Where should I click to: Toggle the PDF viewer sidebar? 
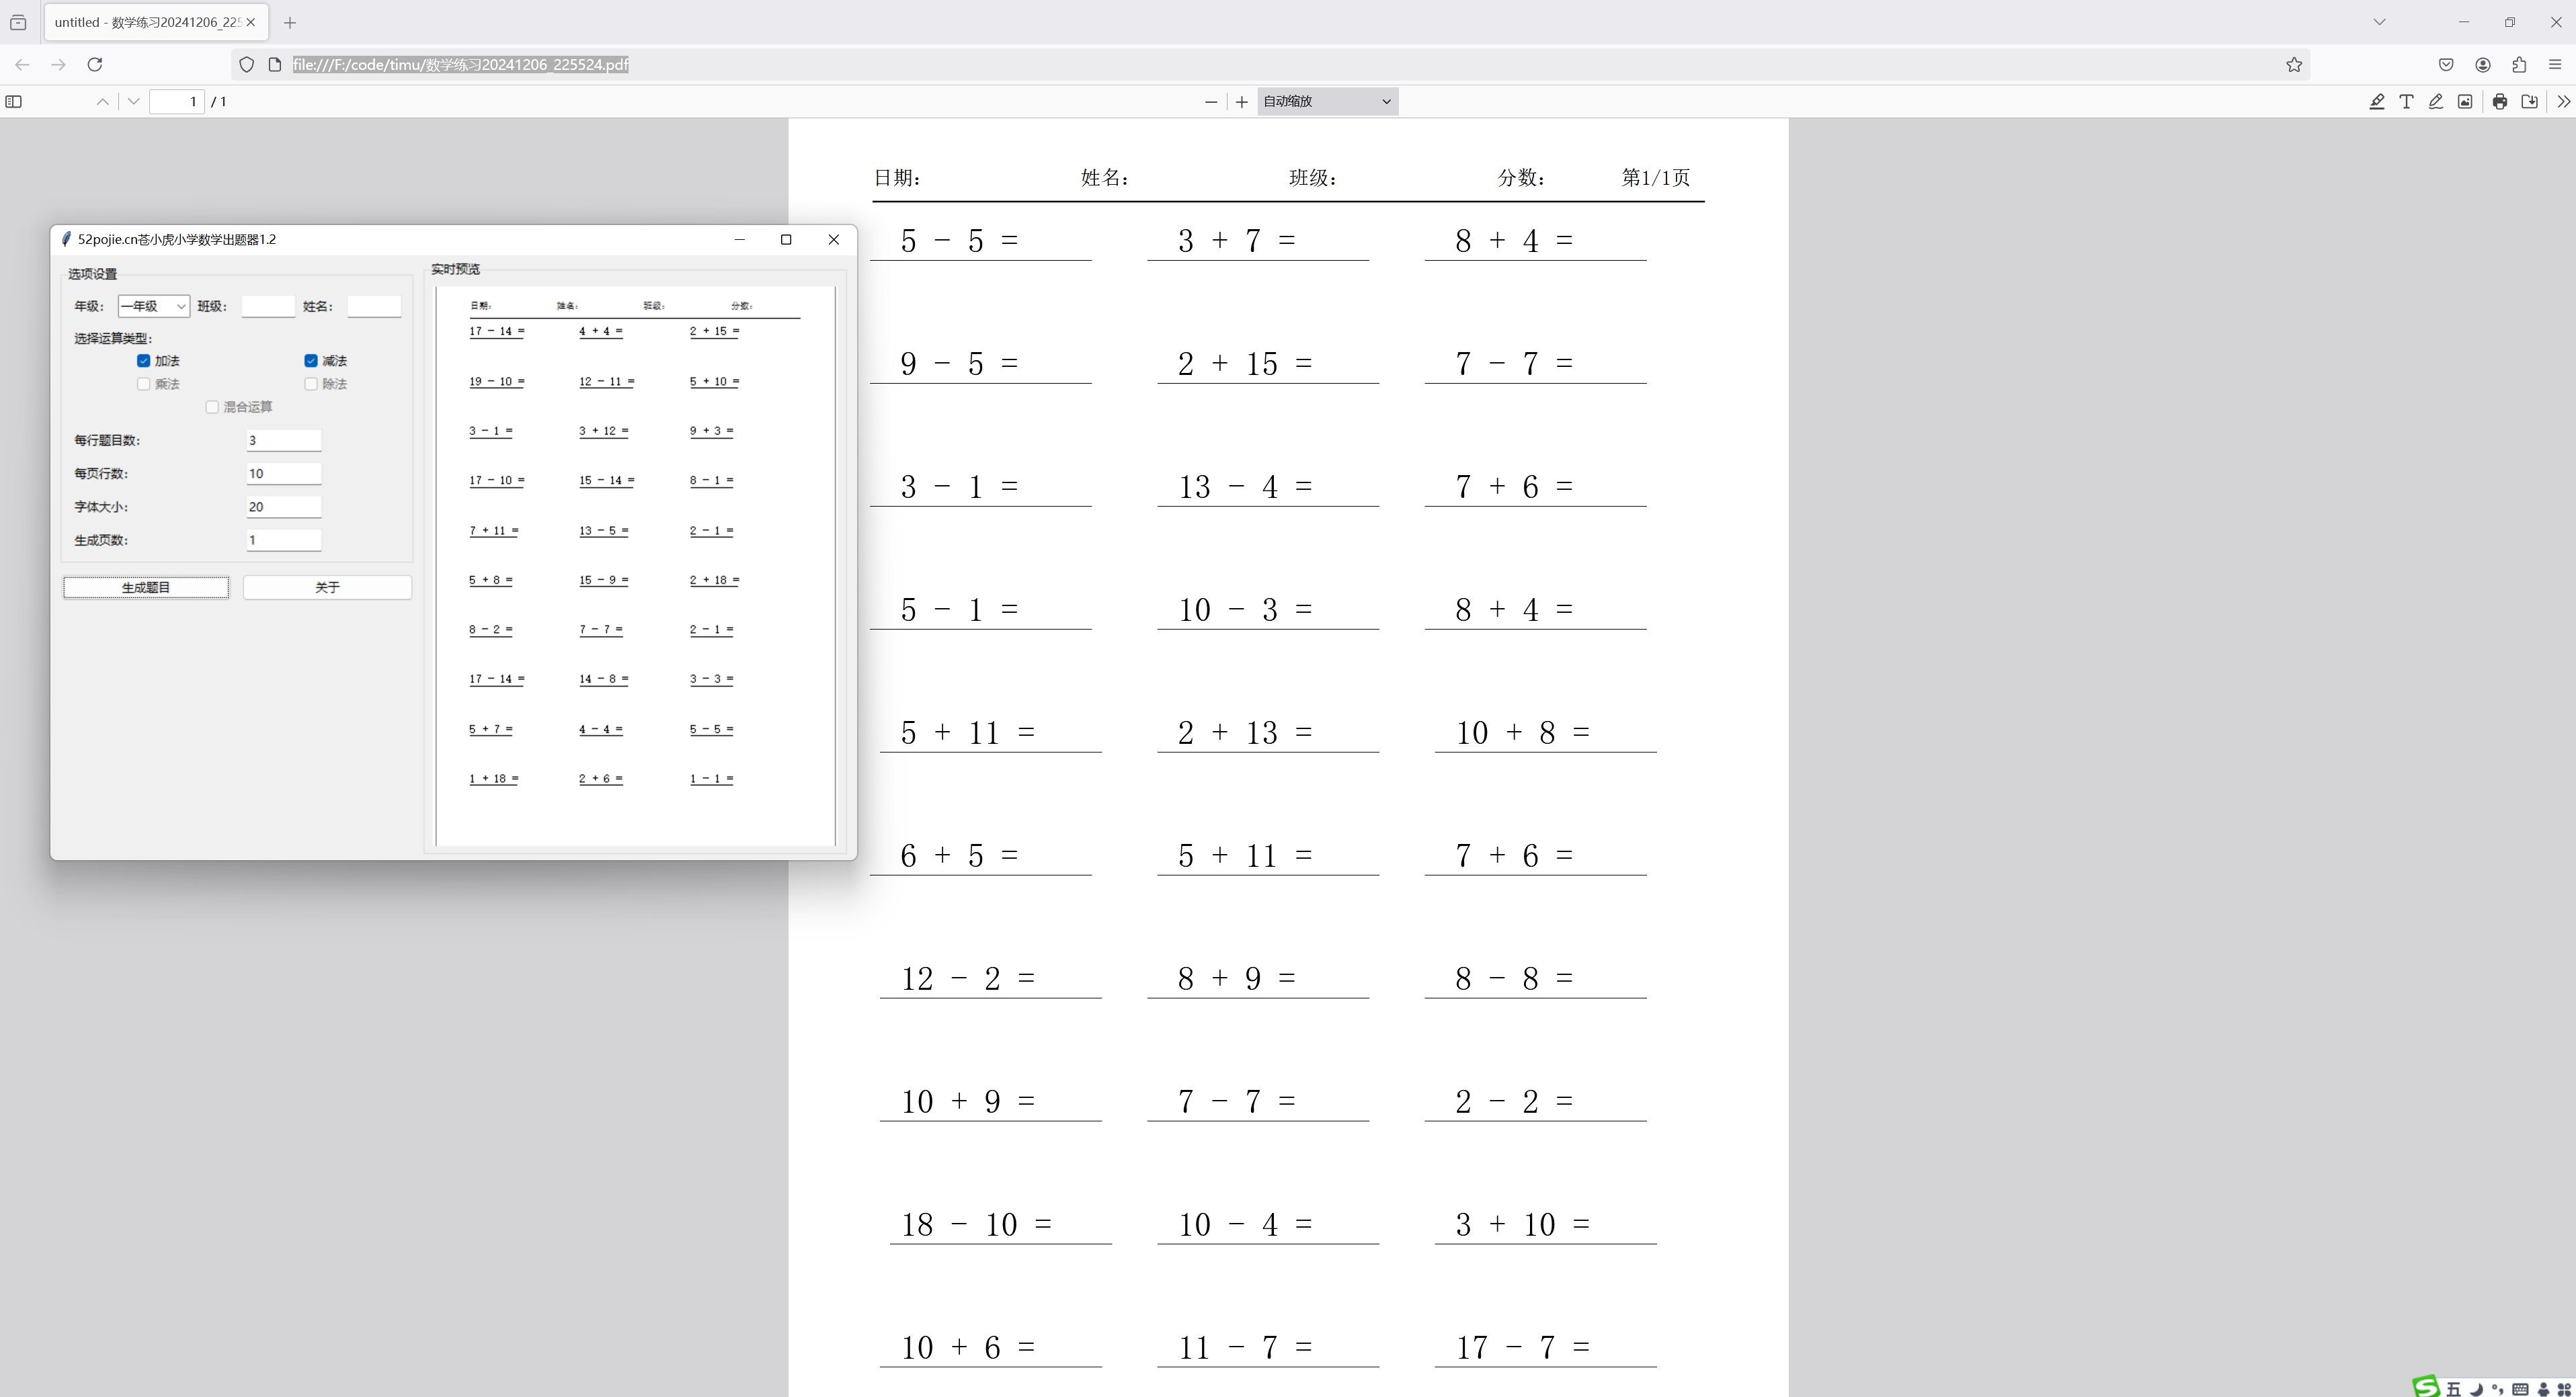(x=14, y=101)
